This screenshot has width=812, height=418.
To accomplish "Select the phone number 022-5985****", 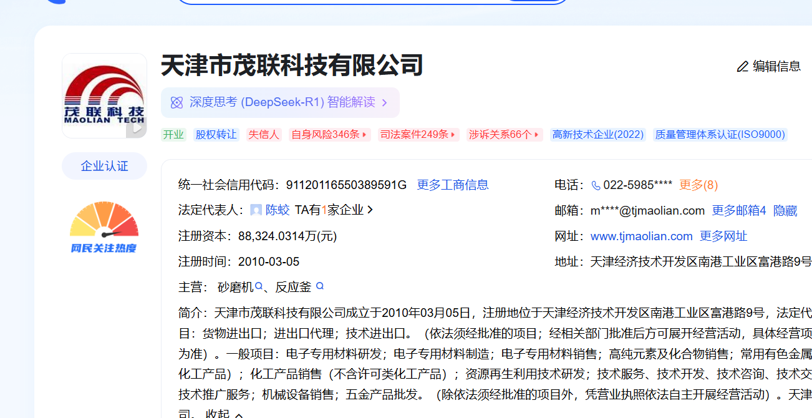I will (637, 185).
